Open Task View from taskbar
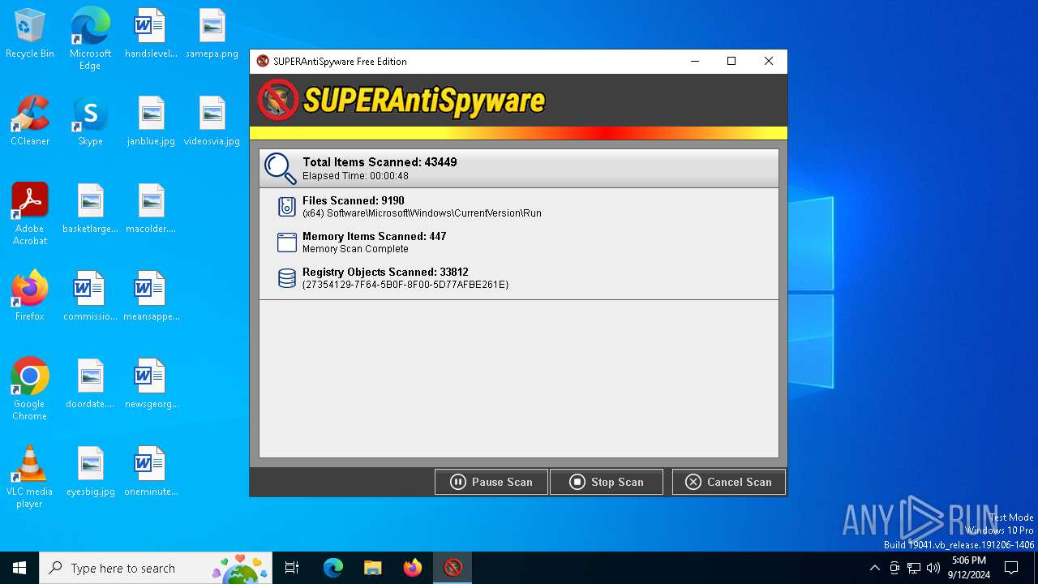This screenshot has width=1038, height=584. click(292, 568)
